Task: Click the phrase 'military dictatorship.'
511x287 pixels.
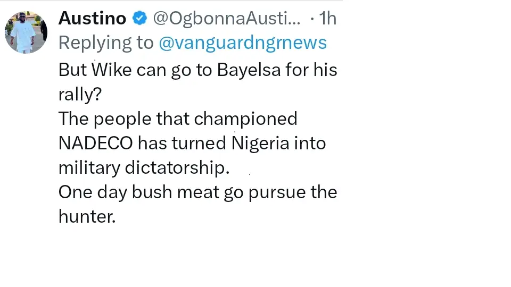Action: [x=144, y=167]
